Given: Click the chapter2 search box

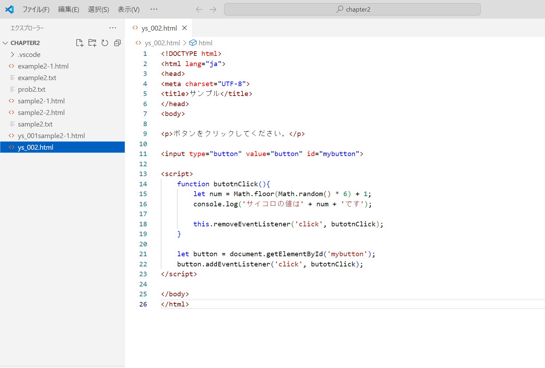Looking at the screenshot, I should coord(352,9).
